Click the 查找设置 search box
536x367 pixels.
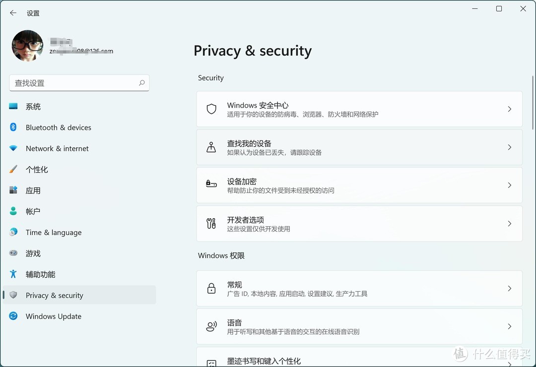(79, 83)
